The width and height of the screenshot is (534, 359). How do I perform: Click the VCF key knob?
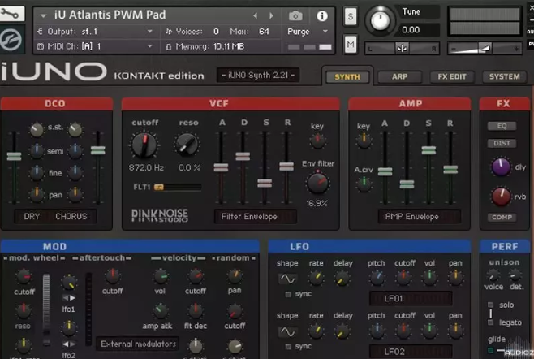click(317, 141)
